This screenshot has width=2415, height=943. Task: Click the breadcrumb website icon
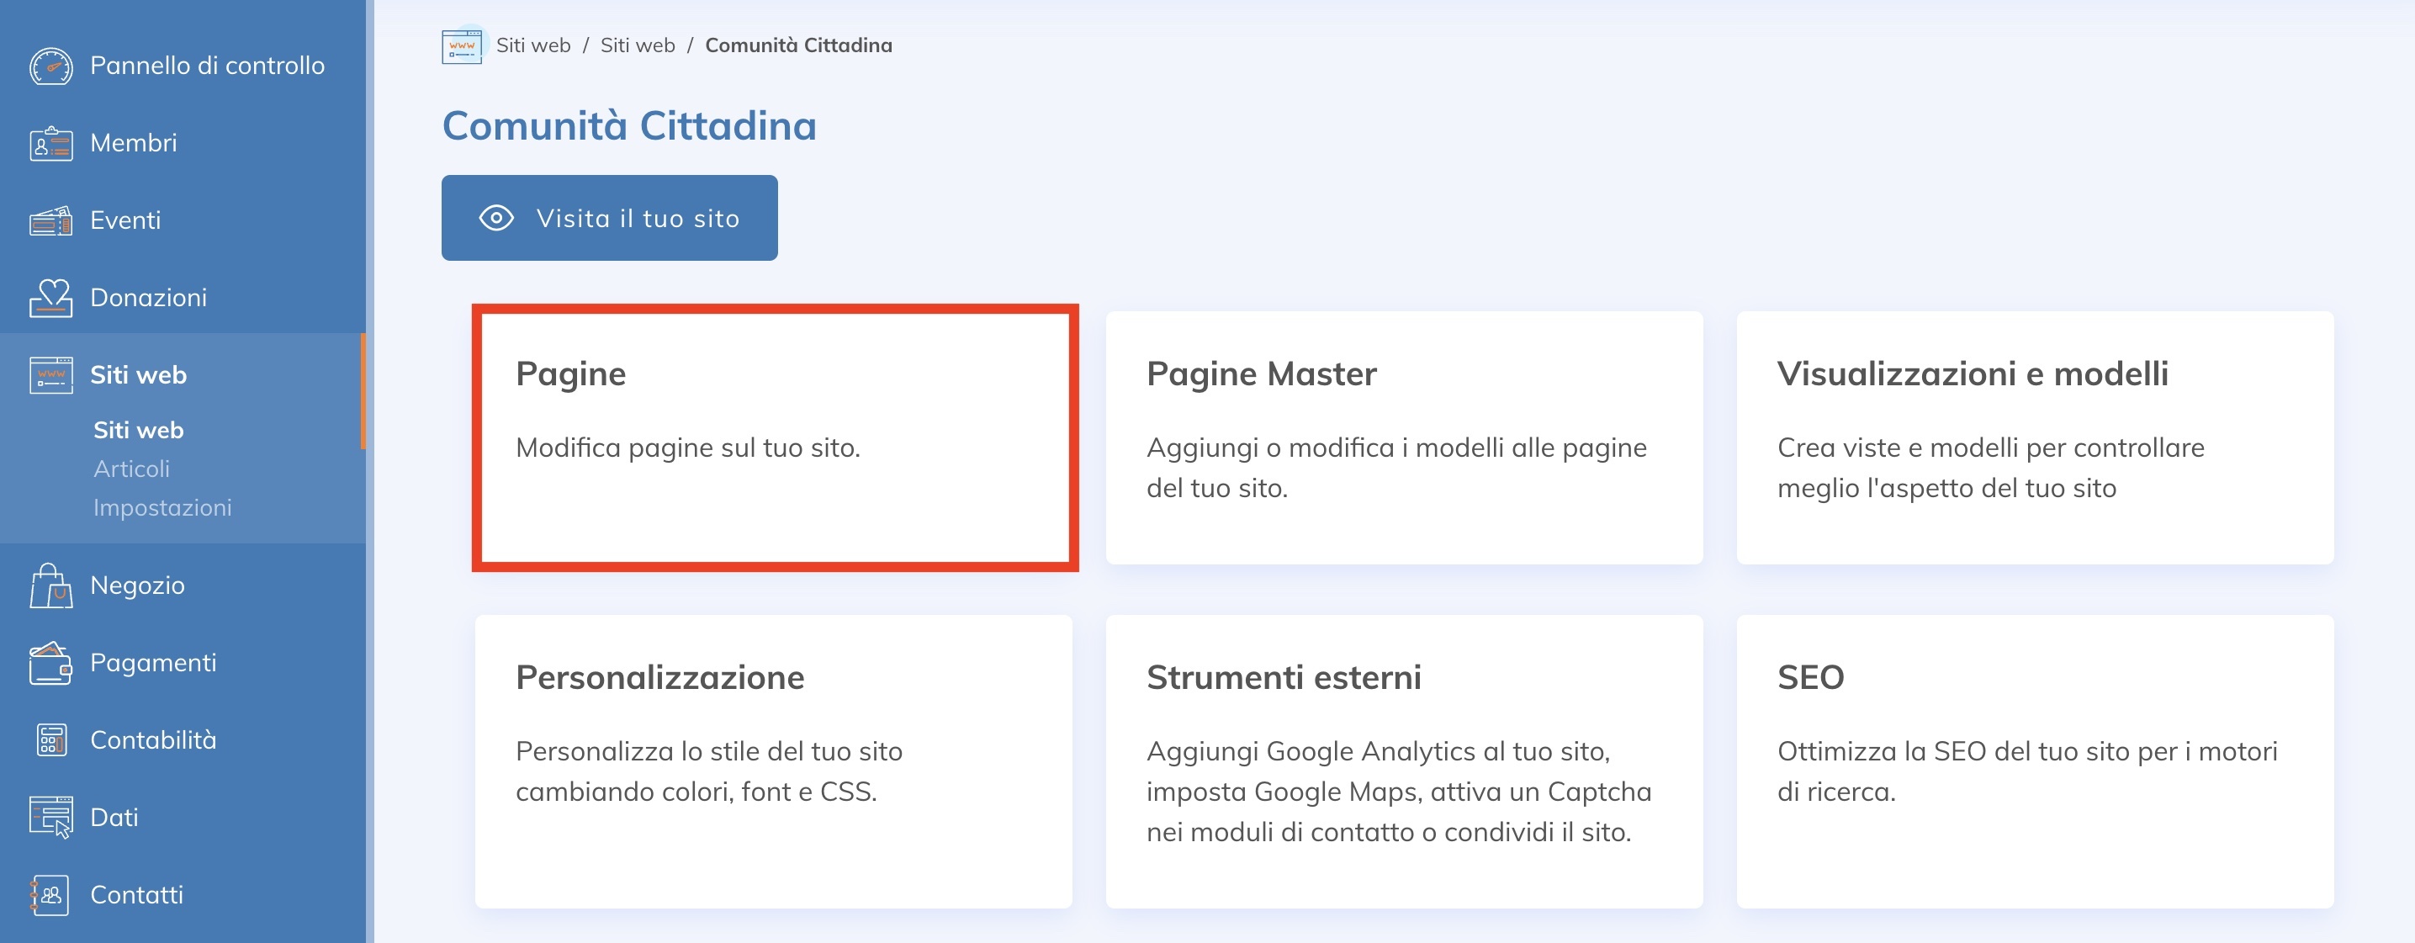click(x=462, y=46)
